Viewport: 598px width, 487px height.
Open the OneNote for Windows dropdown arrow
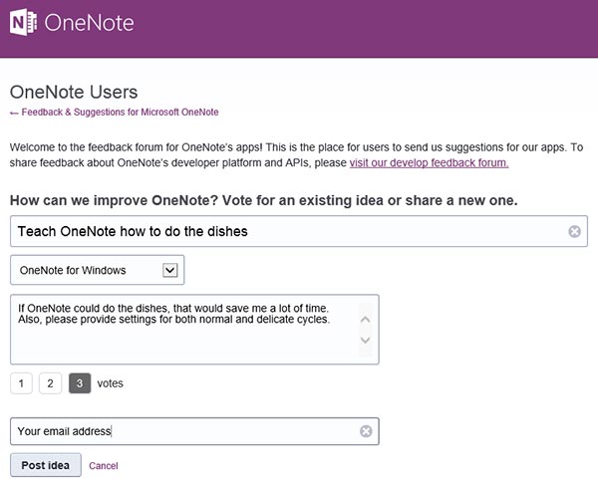(170, 270)
